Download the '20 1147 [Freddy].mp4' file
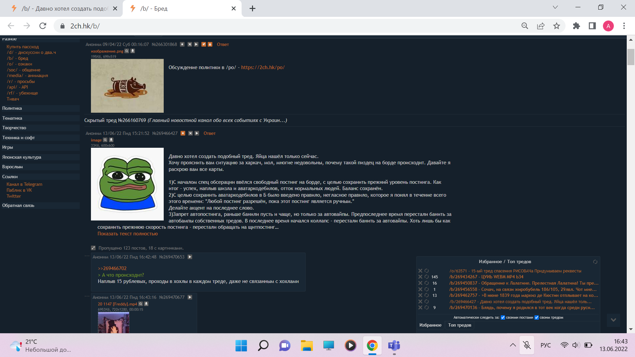 146,304
